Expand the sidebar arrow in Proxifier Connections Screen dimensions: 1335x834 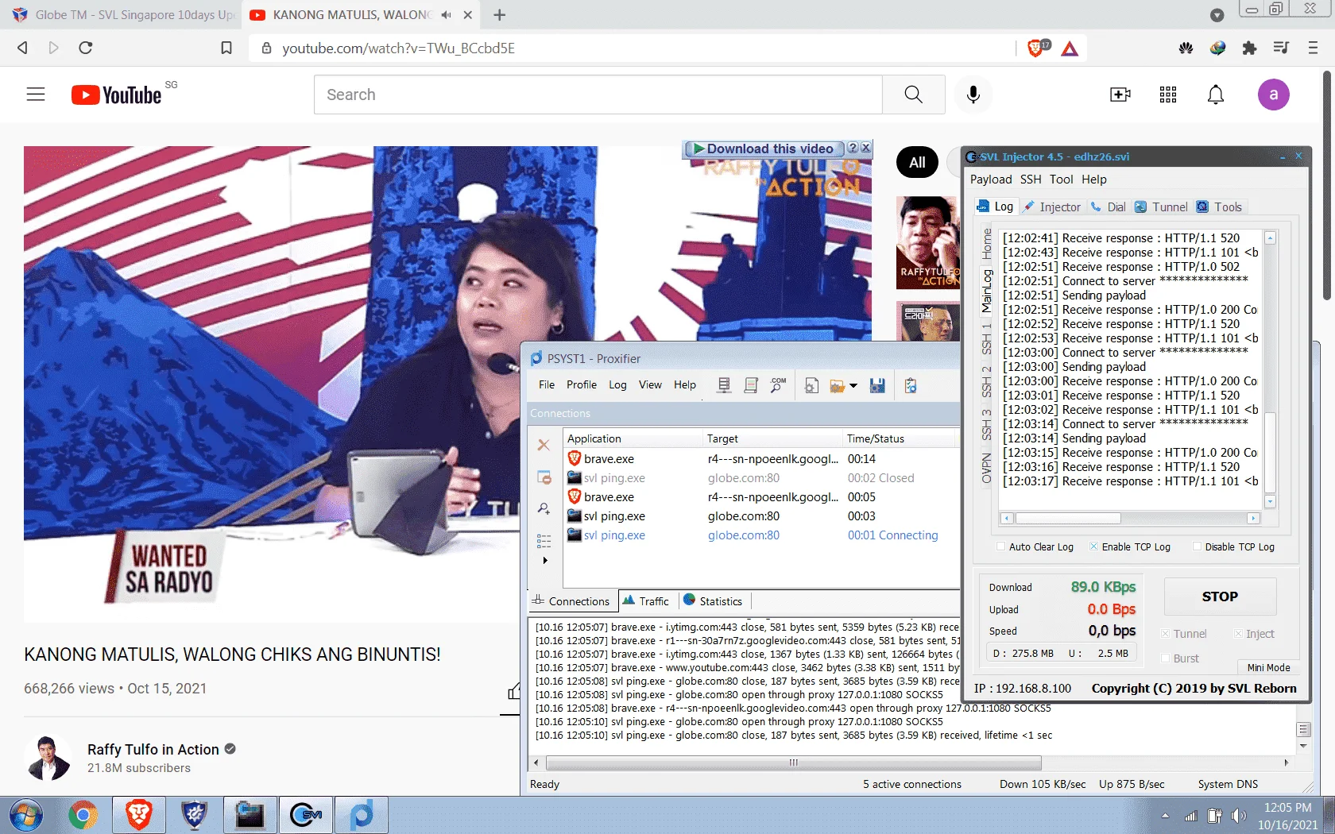[x=545, y=560]
